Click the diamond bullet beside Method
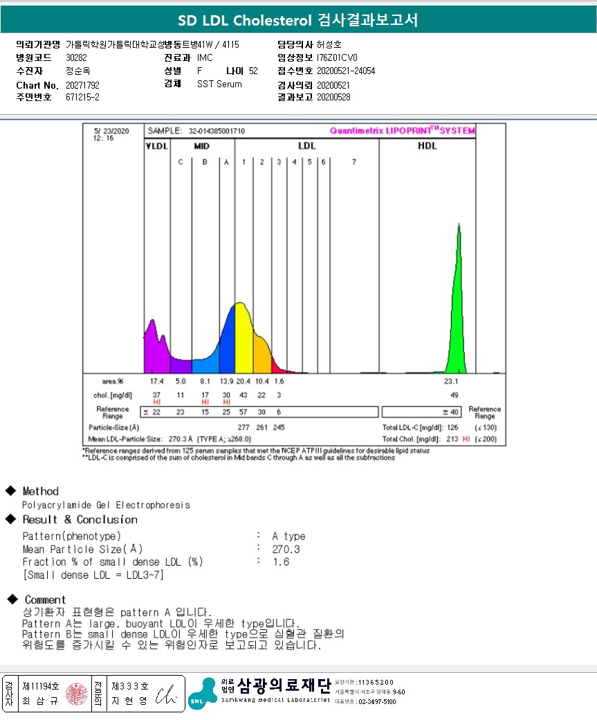The width and height of the screenshot is (597, 720). click(x=10, y=490)
